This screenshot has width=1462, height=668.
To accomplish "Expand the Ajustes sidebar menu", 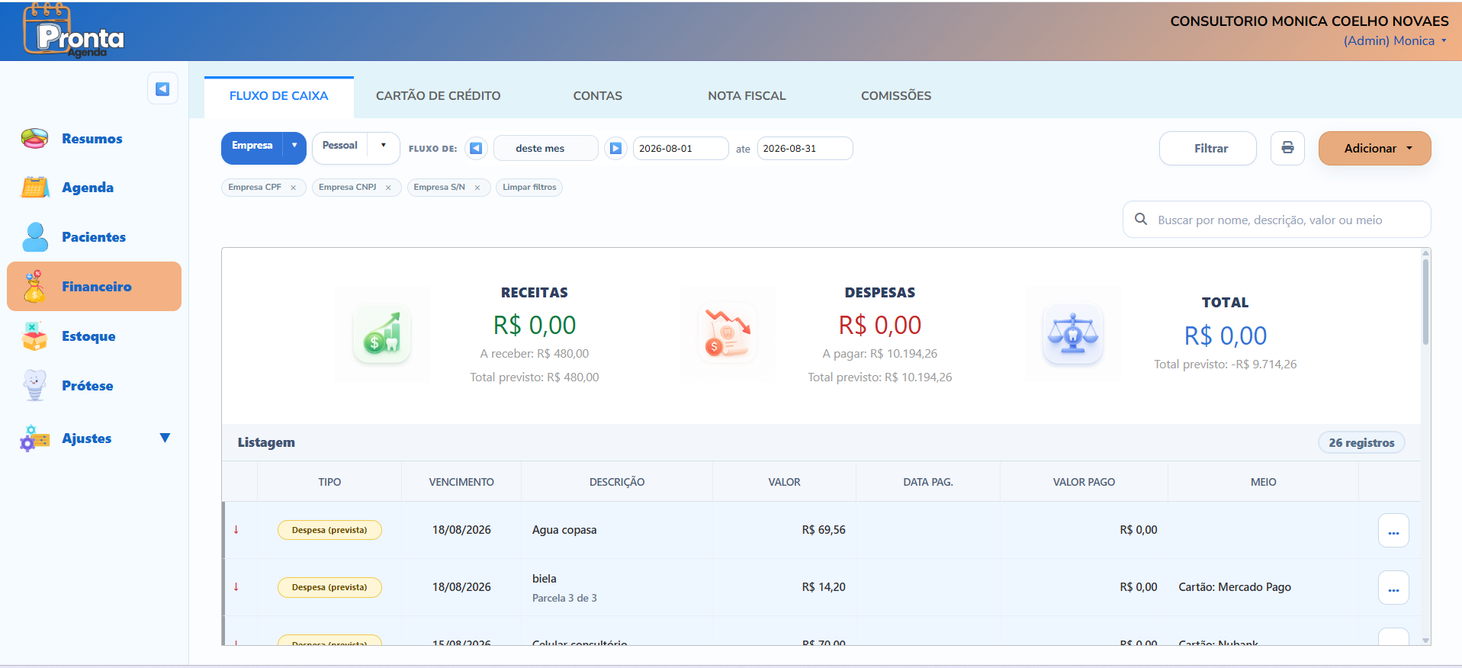I will (x=165, y=438).
